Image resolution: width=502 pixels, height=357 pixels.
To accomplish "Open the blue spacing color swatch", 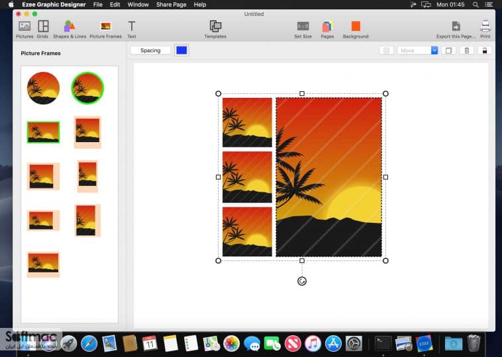I will coord(181,50).
